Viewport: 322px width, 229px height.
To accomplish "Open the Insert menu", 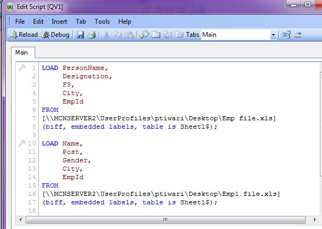I will click(x=59, y=22).
